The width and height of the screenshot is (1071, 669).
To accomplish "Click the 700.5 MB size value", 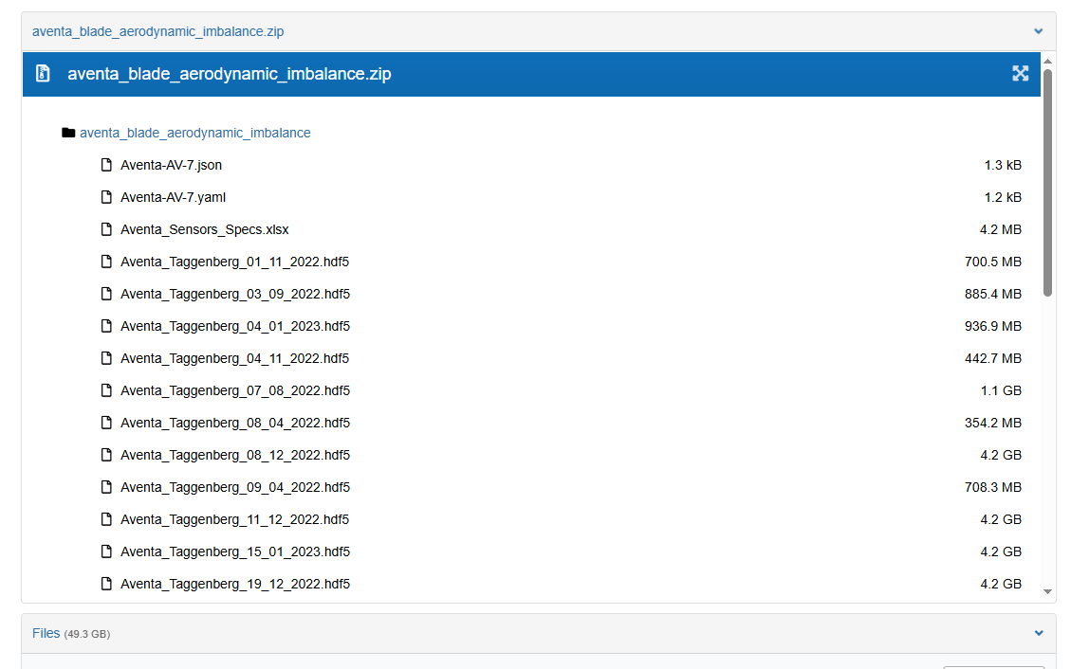I will 993,262.
